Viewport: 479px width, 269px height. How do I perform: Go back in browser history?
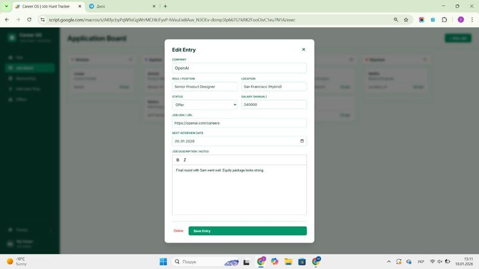(7, 19)
